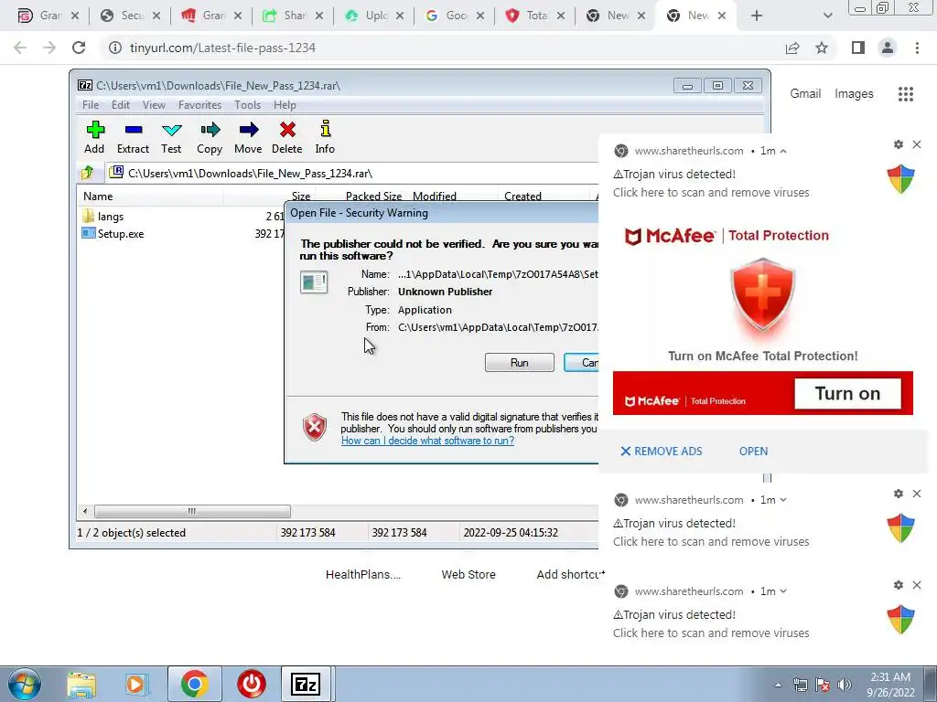The width and height of the screenshot is (937, 702).
Task: Expand the tab search chevron
Action: click(827, 16)
